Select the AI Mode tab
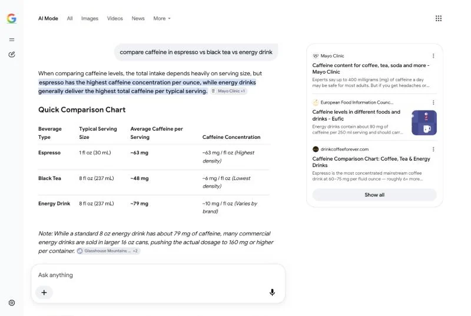This screenshot has width=471, height=316. [x=48, y=18]
